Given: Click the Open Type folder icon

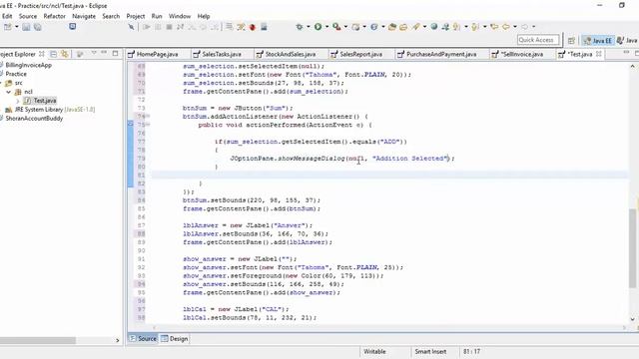Looking at the screenshot, I should [392, 27].
